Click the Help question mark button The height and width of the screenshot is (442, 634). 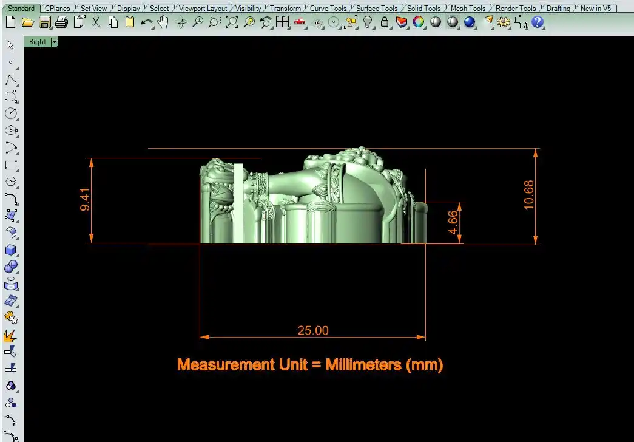(x=537, y=22)
